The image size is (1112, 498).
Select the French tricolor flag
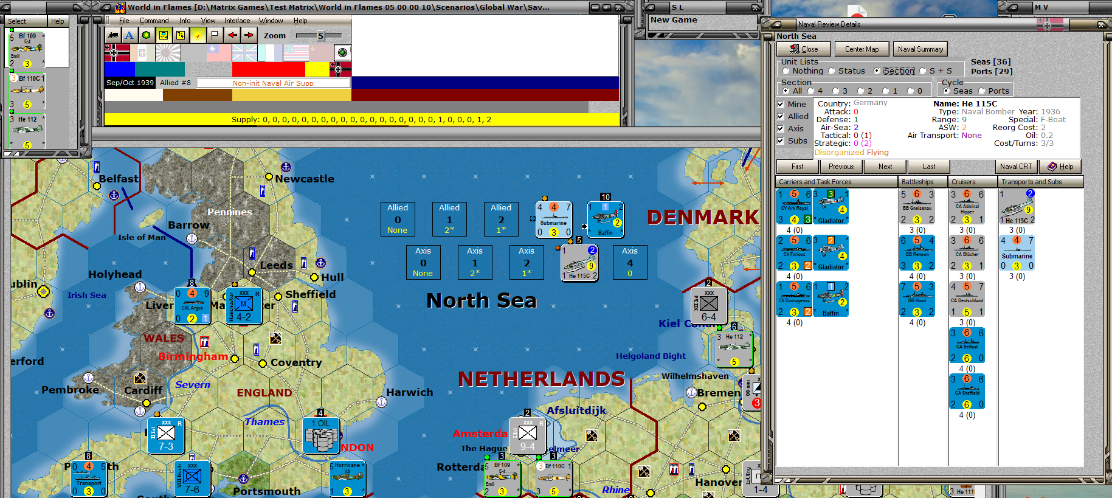tap(270, 53)
